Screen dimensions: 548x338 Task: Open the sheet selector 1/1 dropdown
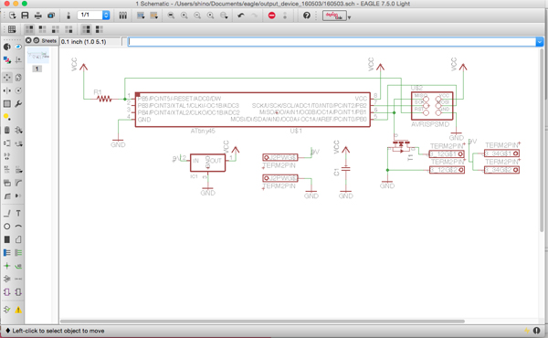pyautogui.click(x=93, y=15)
